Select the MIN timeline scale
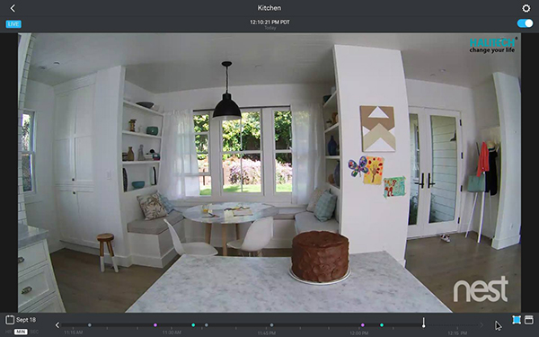This screenshot has width=539, height=337. click(21, 332)
